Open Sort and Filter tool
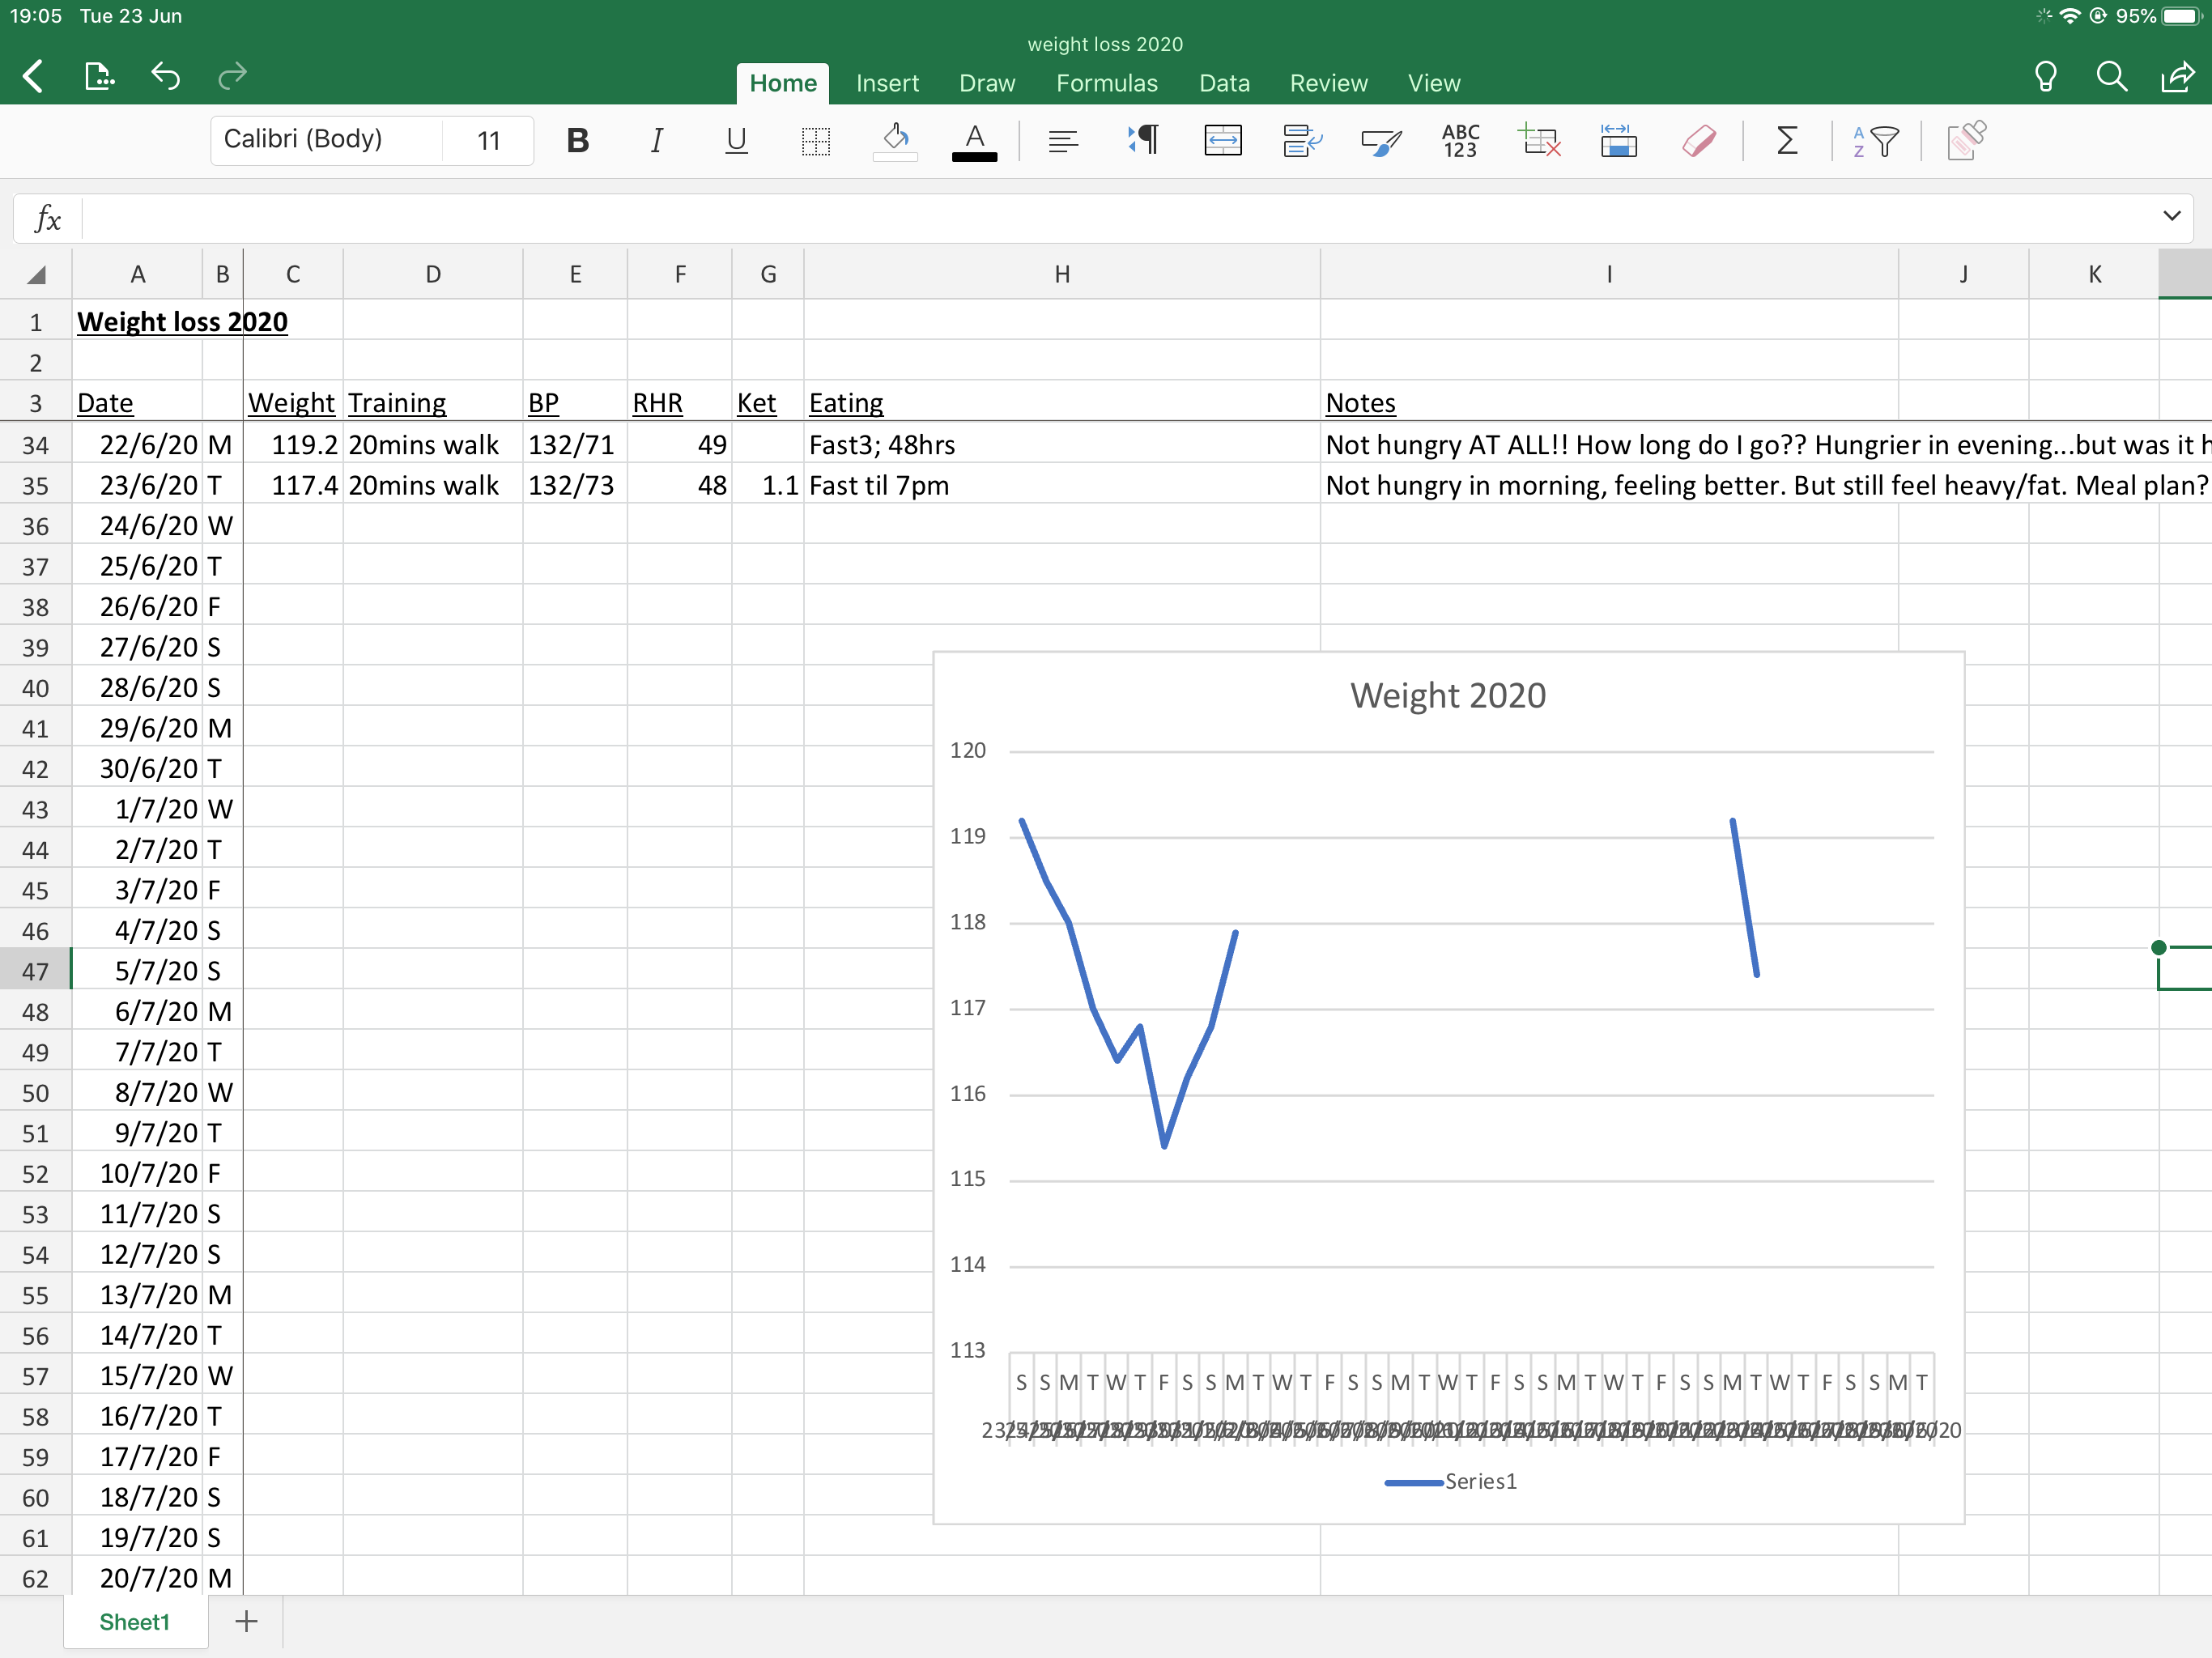Viewport: 2212px width, 1658px height. click(x=1875, y=141)
